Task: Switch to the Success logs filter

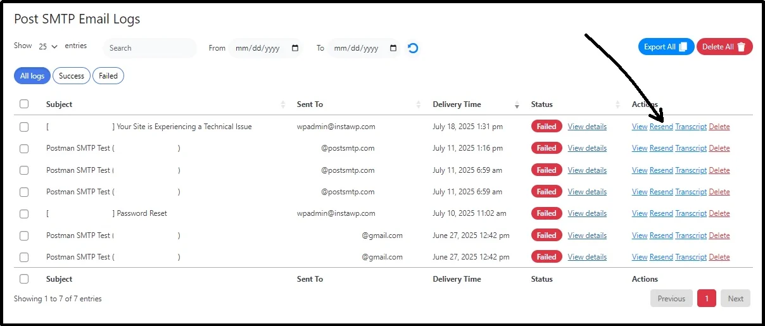Action: [x=72, y=76]
